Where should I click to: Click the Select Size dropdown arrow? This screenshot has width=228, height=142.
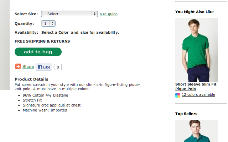coord(94,14)
